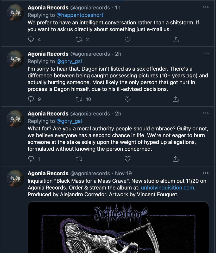
Task: Reply to the 'intelligent conversation' tweet
Action: tap(31, 39)
